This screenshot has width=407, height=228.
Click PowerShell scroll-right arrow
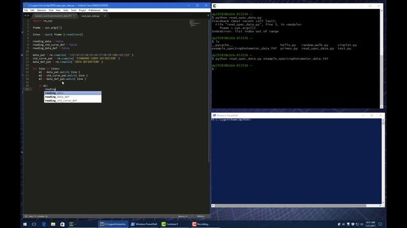click(x=380, y=206)
